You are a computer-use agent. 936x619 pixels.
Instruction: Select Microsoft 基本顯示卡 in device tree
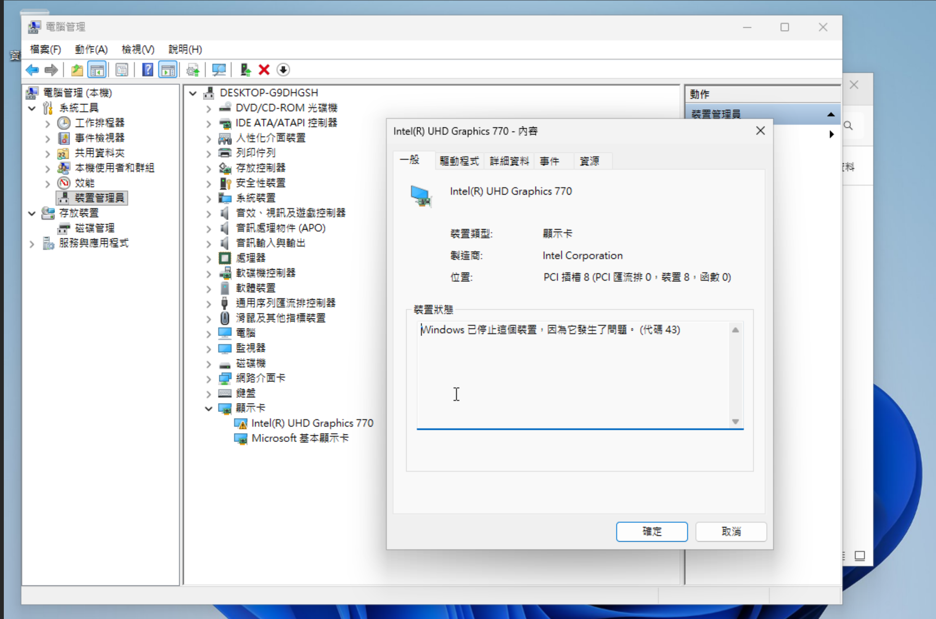pyautogui.click(x=300, y=438)
